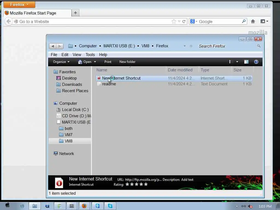Bookmark this page with the star icon
The width and height of the screenshot is (280, 210).
click(x=174, y=21)
